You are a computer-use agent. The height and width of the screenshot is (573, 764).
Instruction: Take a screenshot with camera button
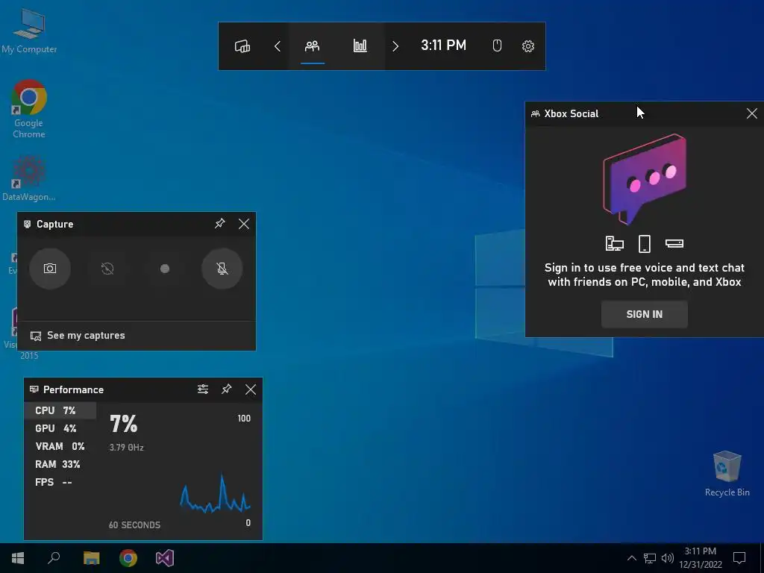point(50,269)
